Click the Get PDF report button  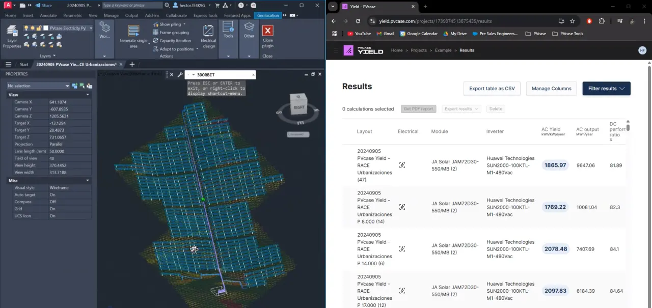(x=419, y=109)
